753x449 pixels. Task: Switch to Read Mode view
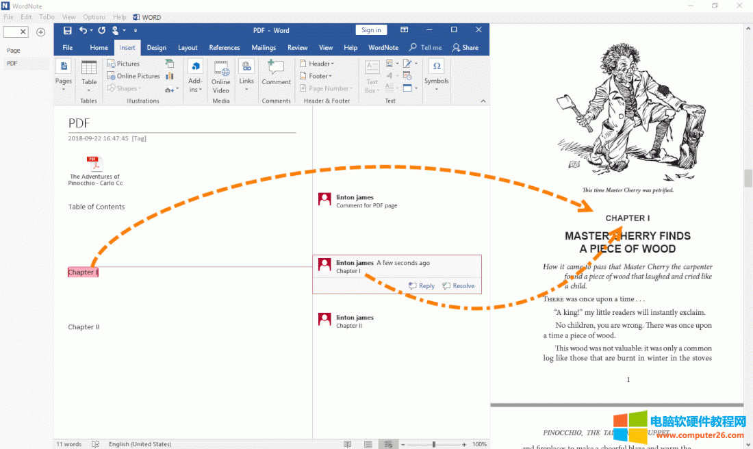click(348, 444)
